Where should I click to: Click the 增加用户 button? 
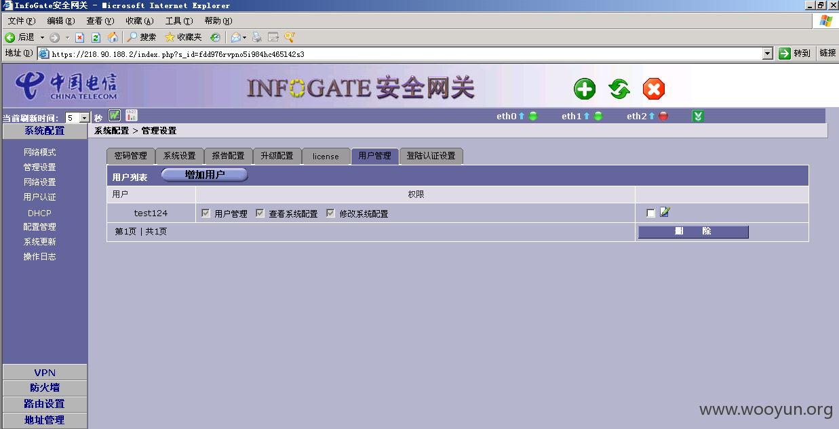[x=205, y=175]
